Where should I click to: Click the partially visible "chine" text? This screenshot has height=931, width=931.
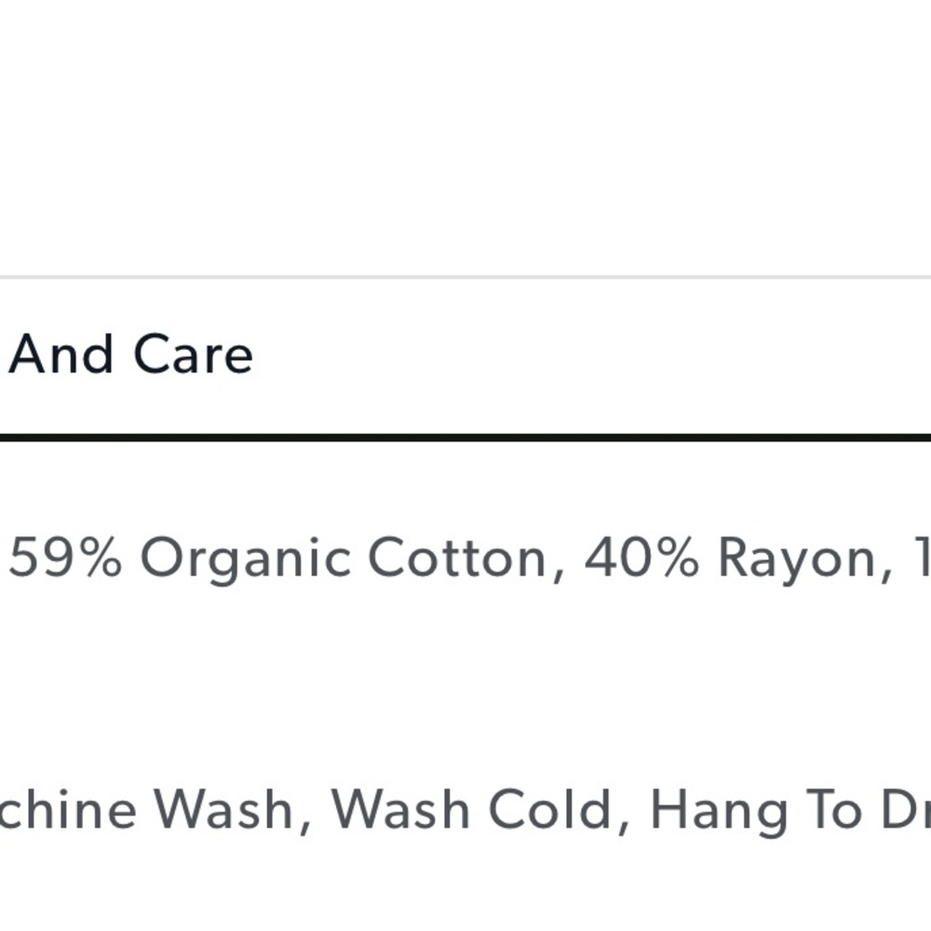(x=68, y=809)
